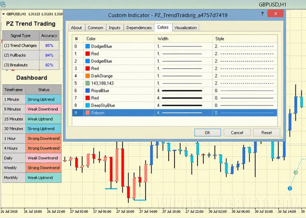Viewport: 306px width, 218px height.
Task: Open the About tab
Action: click(x=76, y=28)
